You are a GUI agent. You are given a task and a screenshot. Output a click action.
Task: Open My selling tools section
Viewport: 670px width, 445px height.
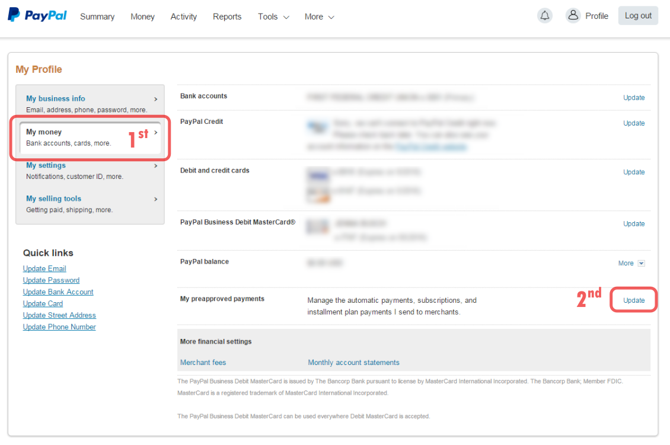click(x=90, y=204)
